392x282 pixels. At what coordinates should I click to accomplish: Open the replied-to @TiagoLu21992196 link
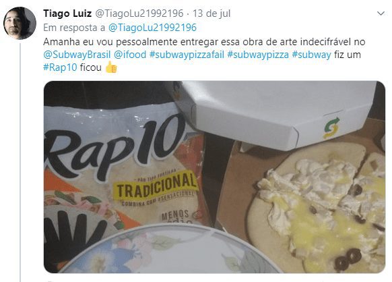click(152, 28)
